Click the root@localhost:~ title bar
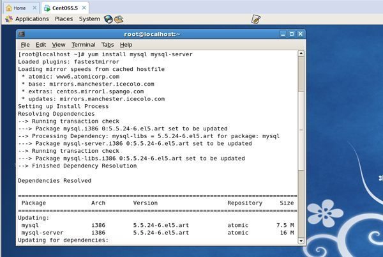Screen dimensions: 383x257 pos(152,34)
